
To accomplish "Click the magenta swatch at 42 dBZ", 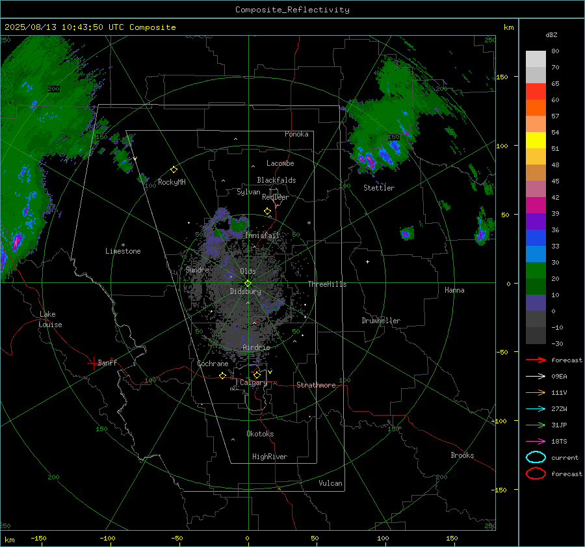I will [x=536, y=206].
